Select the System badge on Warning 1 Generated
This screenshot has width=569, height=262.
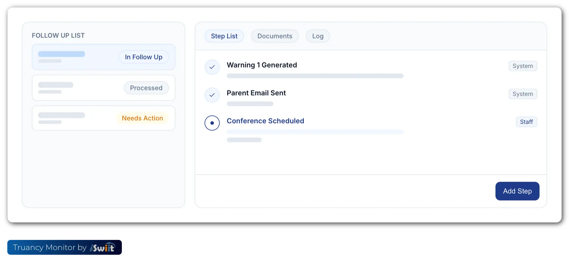[523, 66]
